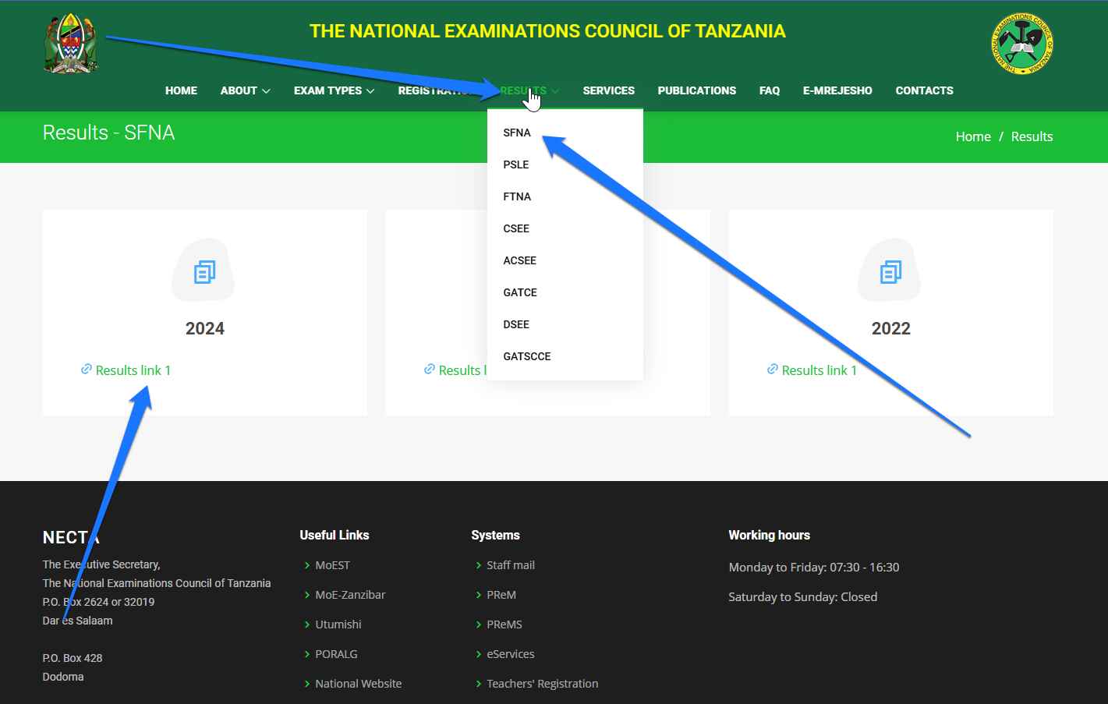Open the CONTACTS menu item
The width and height of the screenshot is (1108, 704).
(924, 90)
